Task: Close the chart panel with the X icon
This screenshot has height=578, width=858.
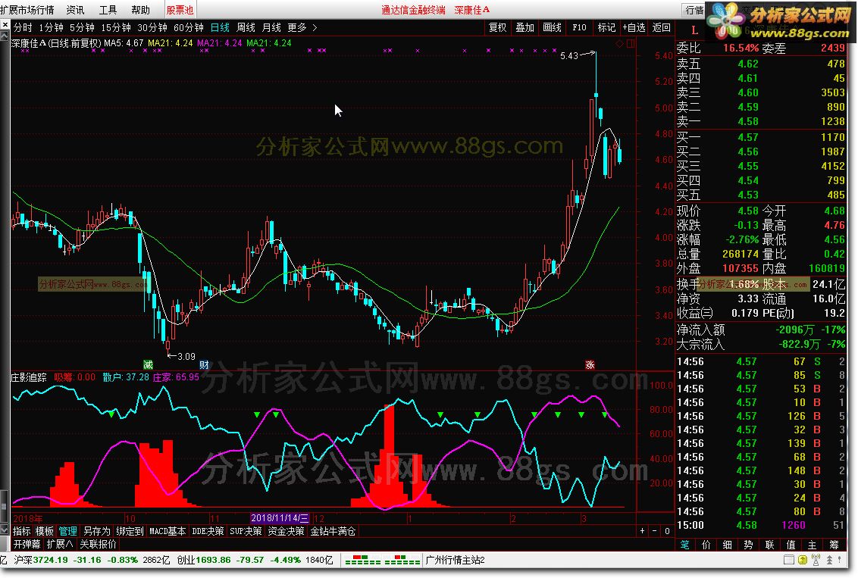Action: click(x=5, y=24)
